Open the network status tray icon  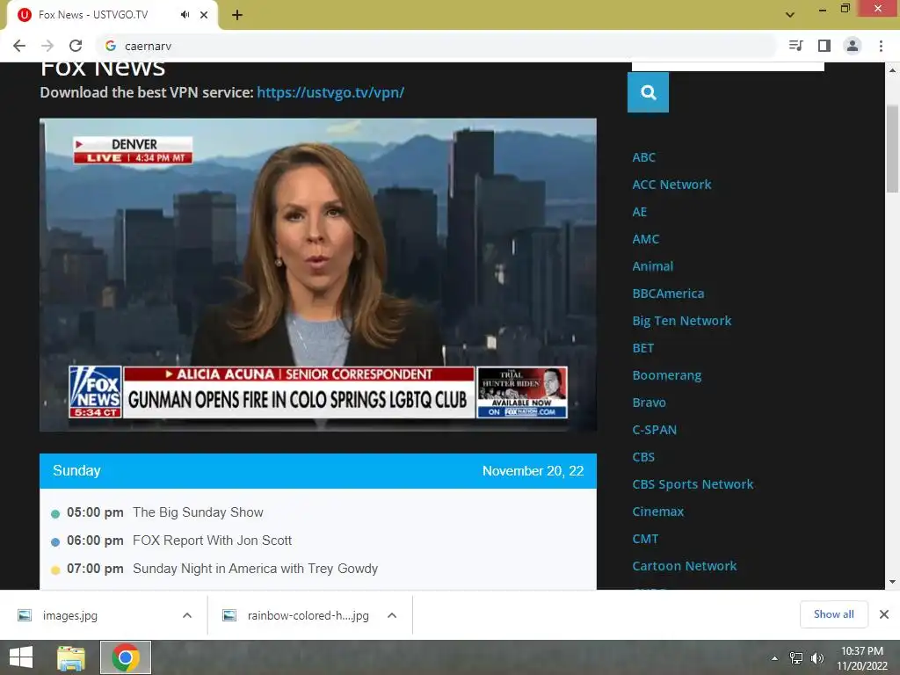[796, 658]
